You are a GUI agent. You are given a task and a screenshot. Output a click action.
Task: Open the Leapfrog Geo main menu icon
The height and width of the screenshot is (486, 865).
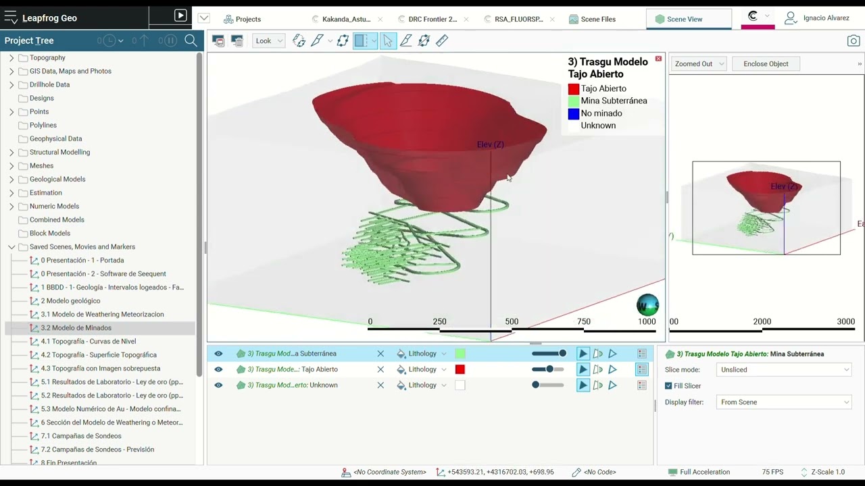point(11,18)
